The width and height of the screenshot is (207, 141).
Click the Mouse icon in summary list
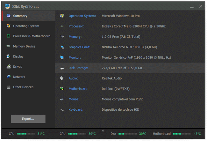(x=62, y=99)
